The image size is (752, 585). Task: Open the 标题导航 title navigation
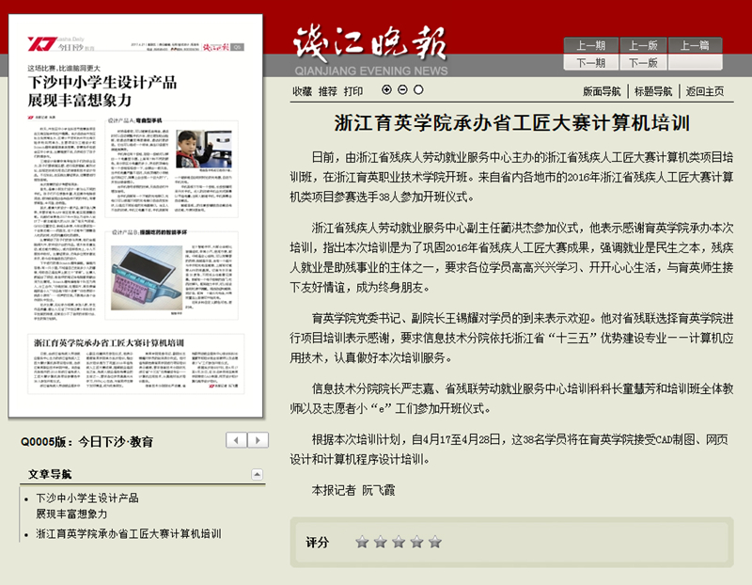[x=653, y=91]
